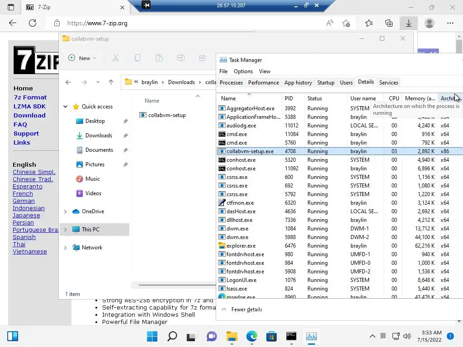Open the LZMA SDK link
The width and height of the screenshot is (463, 347).
click(29, 107)
